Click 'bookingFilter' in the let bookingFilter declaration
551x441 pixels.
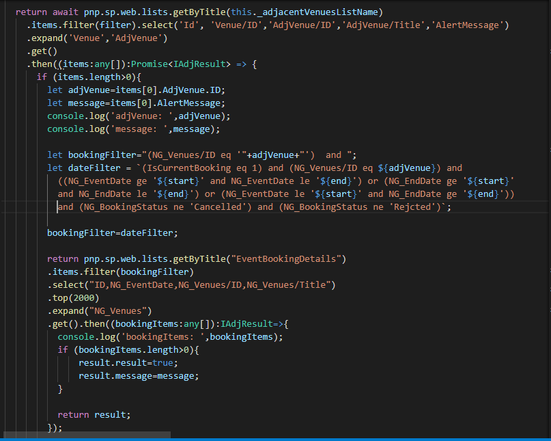click(102, 155)
